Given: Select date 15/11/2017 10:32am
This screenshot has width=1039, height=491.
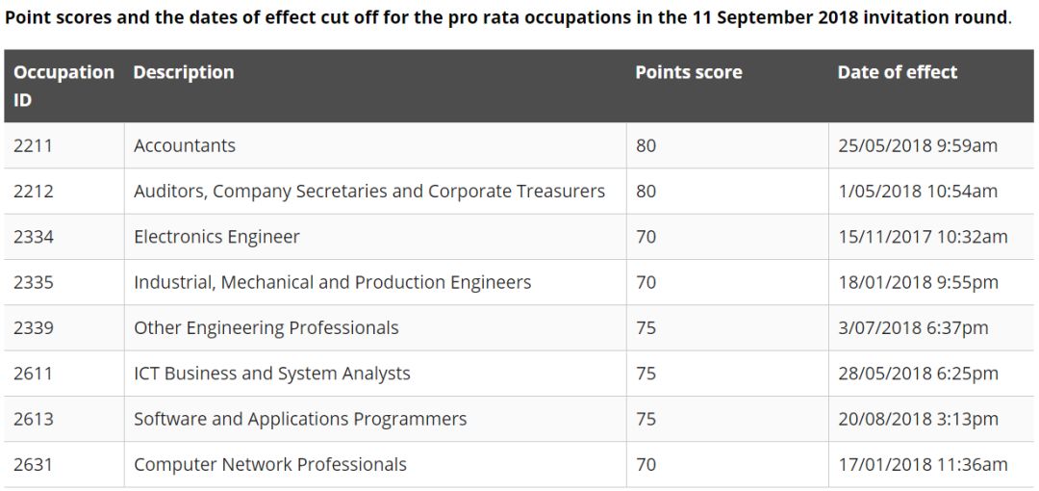Looking at the screenshot, I should (x=923, y=237).
